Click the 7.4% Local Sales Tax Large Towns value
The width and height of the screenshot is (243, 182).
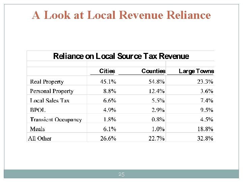207,100
